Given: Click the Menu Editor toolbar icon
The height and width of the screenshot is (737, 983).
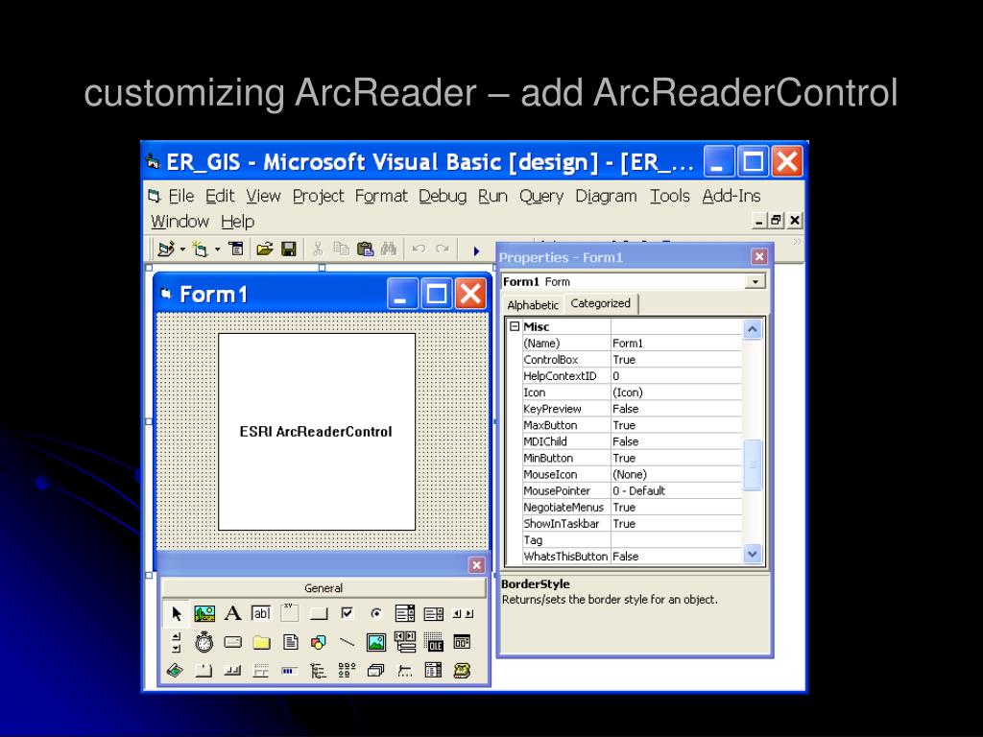Looking at the screenshot, I should (236, 250).
